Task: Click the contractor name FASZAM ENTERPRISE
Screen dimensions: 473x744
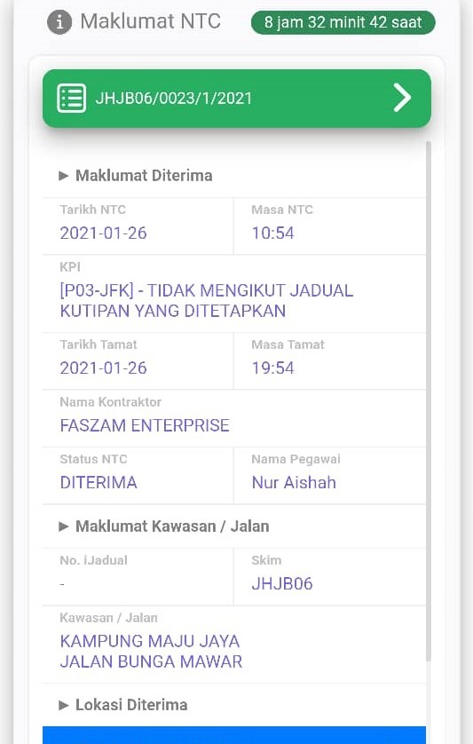Action: [145, 425]
